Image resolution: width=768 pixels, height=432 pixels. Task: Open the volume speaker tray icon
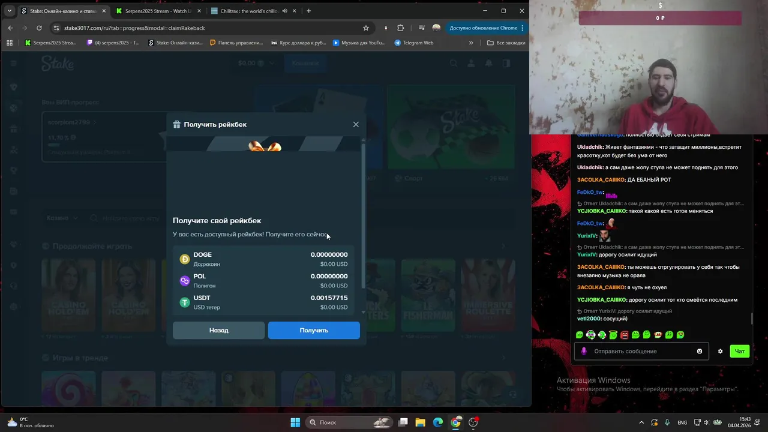coord(707,422)
